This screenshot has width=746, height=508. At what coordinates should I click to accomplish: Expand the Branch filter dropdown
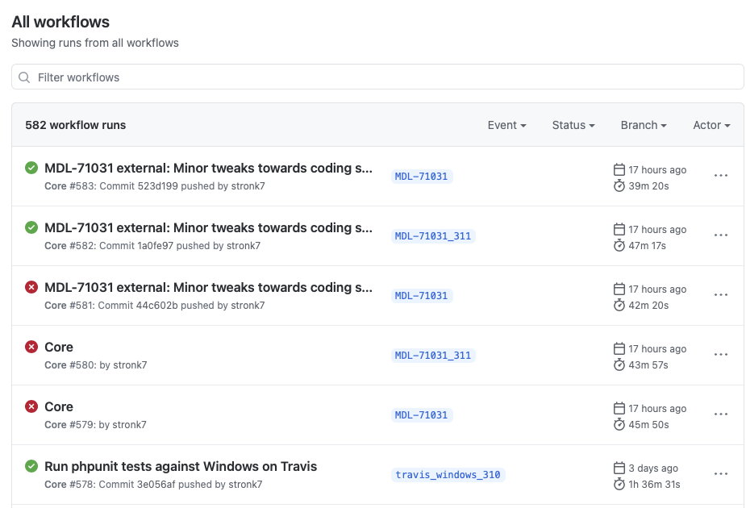point(644,125)
